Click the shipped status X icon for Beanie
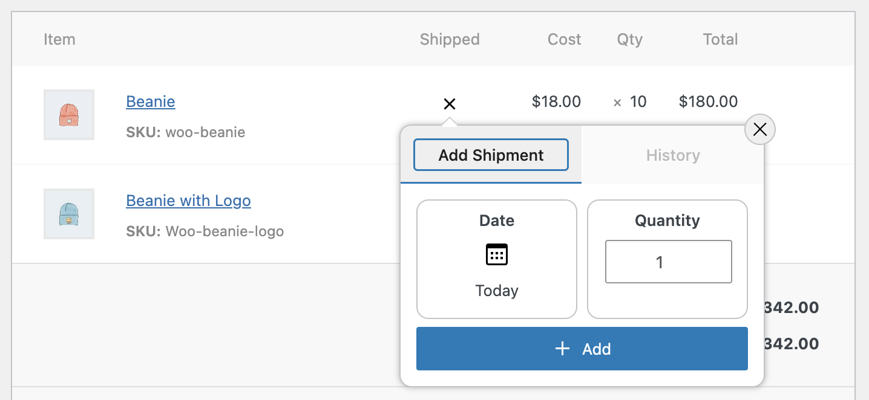Image resolution: width=869 pixels, height=400 pixels. [x=449, y=104]
